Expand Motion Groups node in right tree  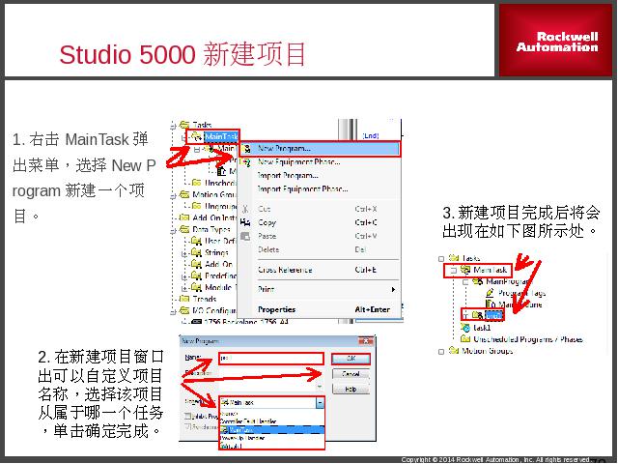441,352
